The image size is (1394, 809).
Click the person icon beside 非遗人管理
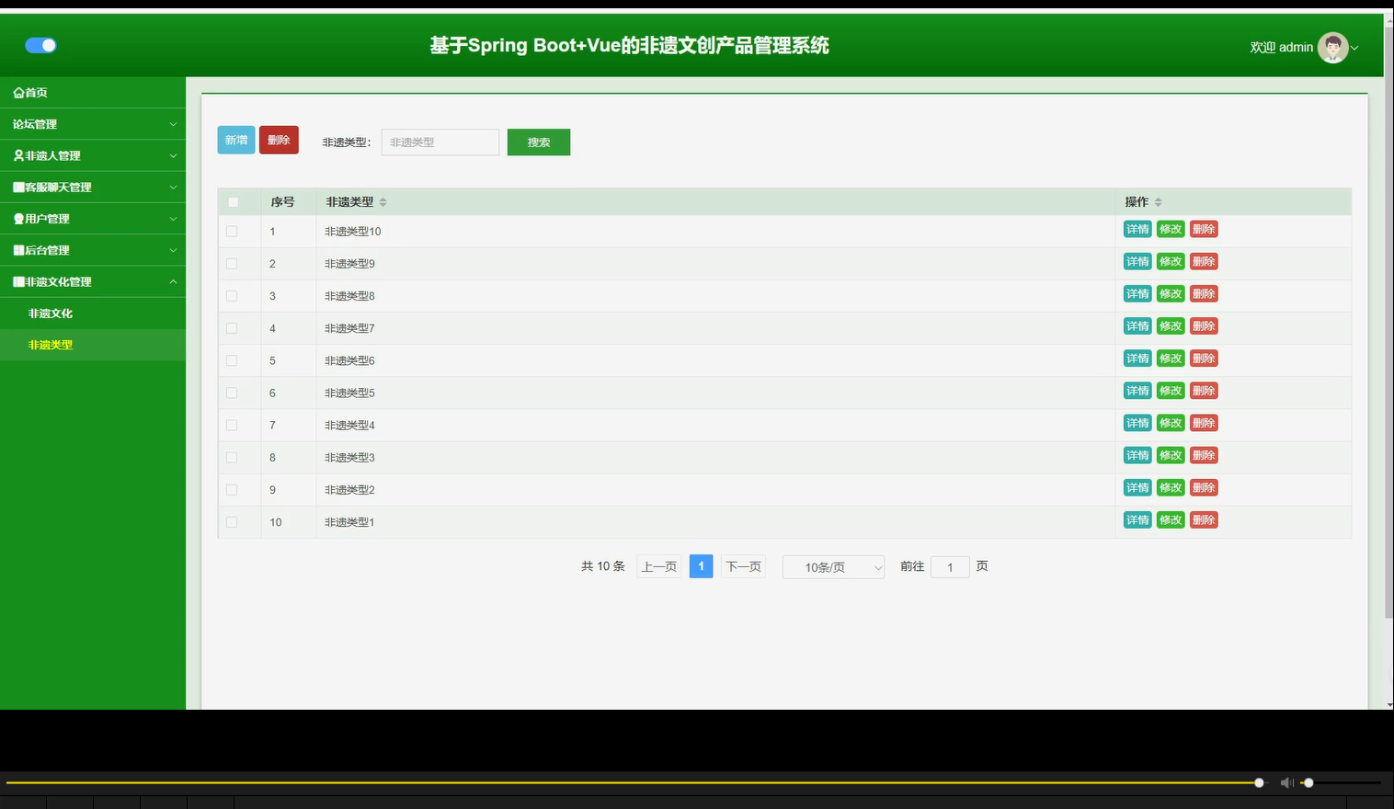(x=17, y=155)
